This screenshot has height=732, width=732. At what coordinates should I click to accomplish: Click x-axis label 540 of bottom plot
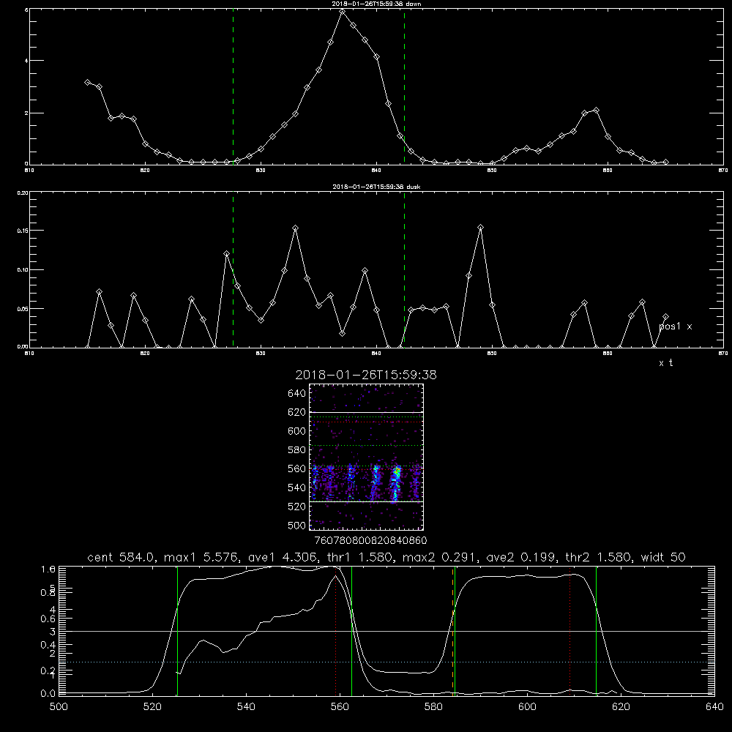point(246,707)
